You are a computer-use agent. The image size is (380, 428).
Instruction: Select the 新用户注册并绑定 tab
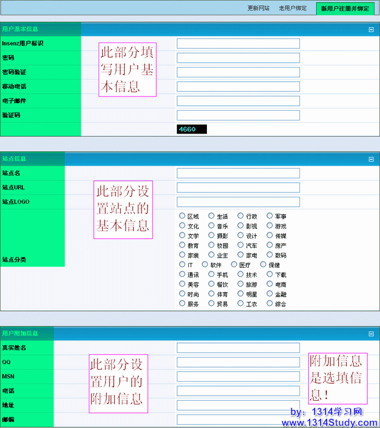(x=344, y=9)
